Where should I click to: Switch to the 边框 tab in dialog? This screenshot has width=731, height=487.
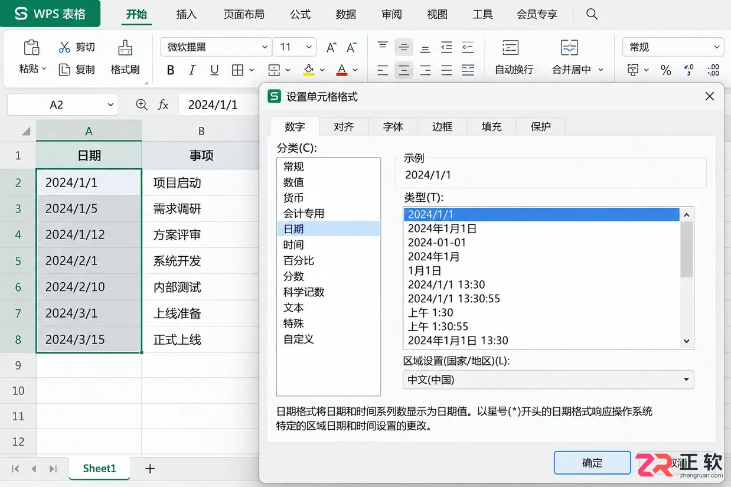(x=442, y=126)
